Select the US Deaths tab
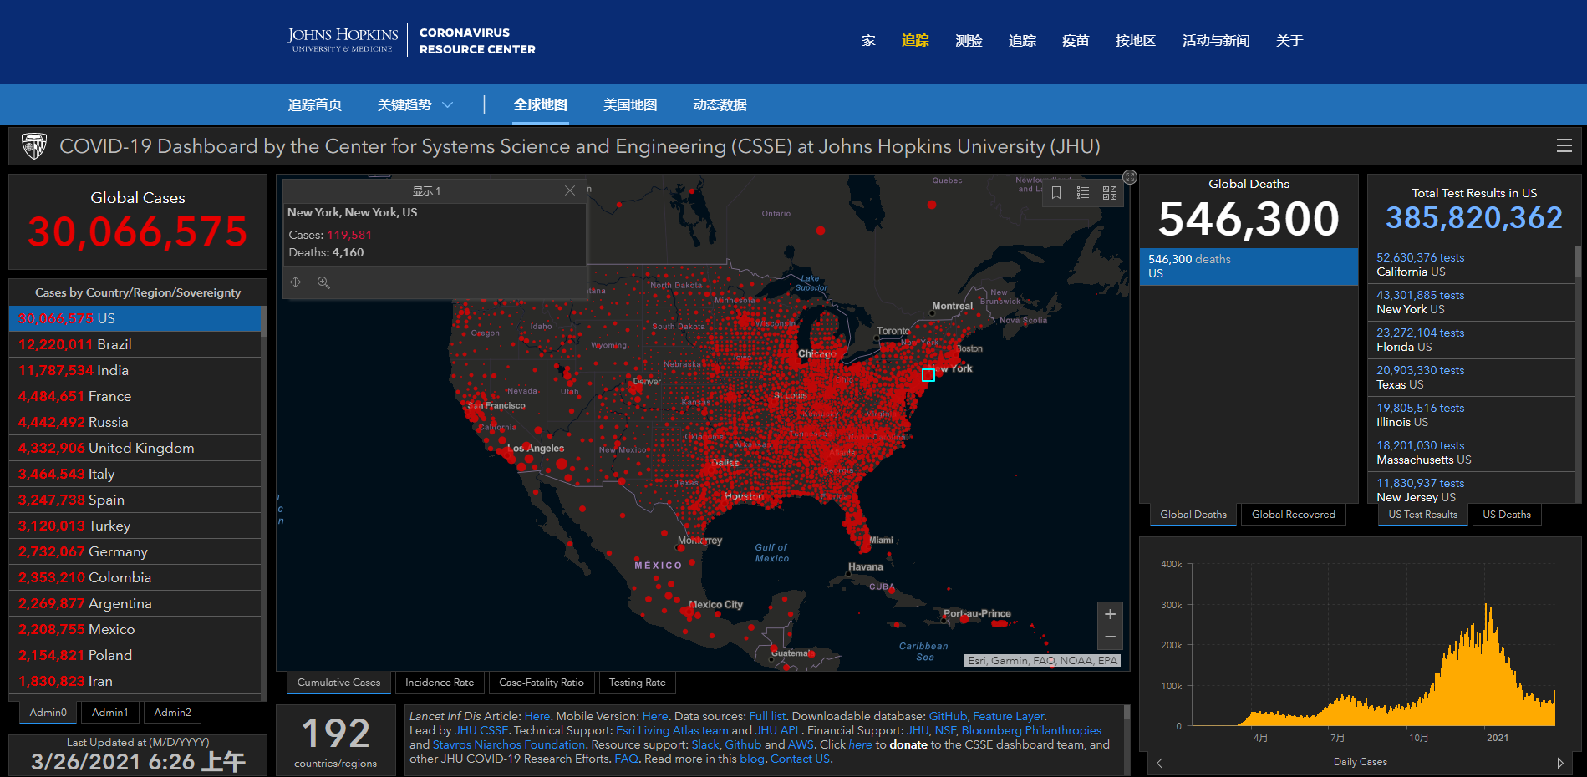 click(x=1507, y=515)
